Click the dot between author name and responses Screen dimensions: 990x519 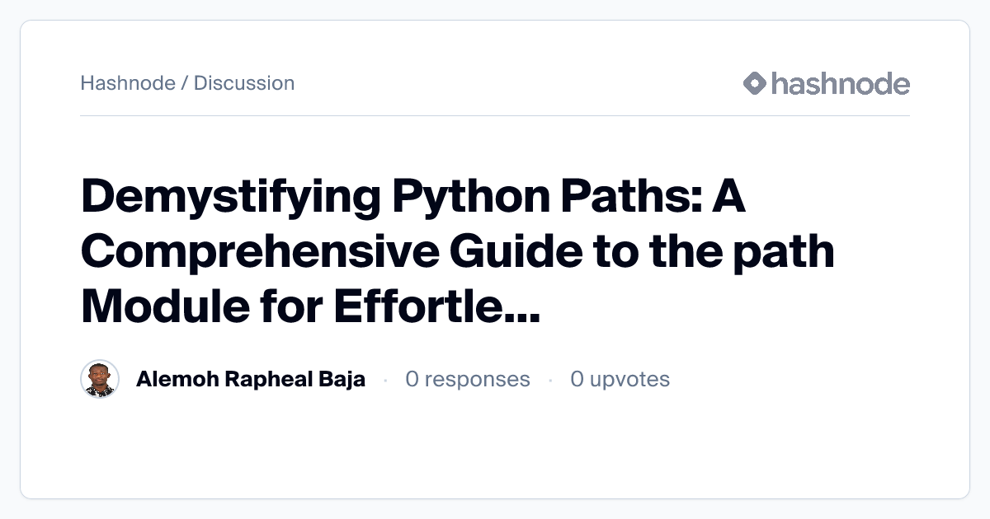[385, 380]
